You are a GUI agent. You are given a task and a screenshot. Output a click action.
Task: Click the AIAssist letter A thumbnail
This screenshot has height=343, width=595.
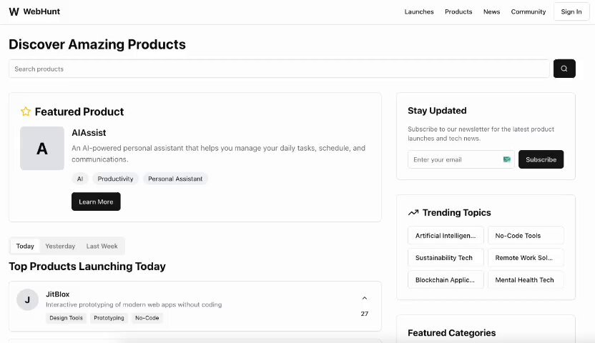coord(42,148)
